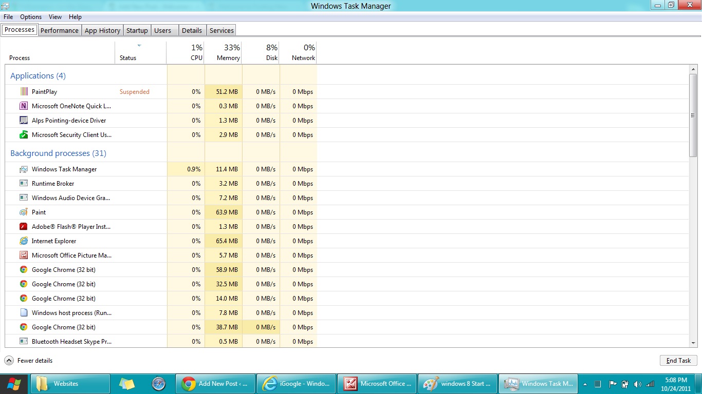Switch to the Services tab

click(221, 30)
